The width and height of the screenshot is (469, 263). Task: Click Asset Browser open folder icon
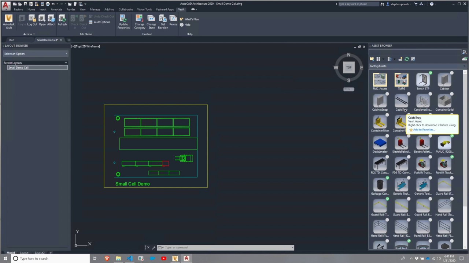click(372, 59)
